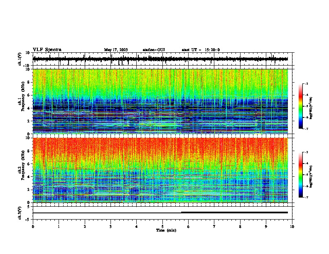
Task: Click the 'ch.3(V)' axis label
Action: pos(20,213)
